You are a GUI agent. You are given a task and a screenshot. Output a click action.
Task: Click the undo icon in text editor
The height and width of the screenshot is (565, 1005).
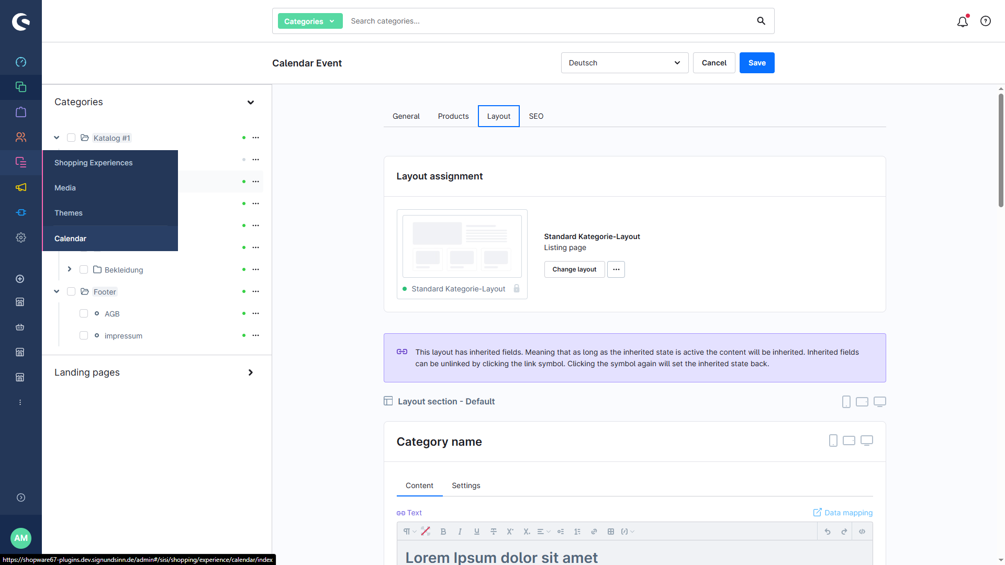(828, 532)
